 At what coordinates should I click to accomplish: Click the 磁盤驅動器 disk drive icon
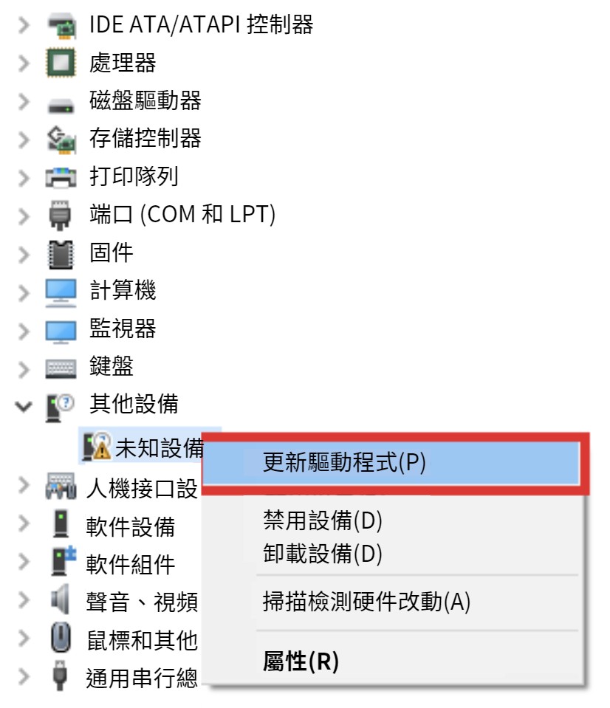pyautogui.click(x=61, y=106)
